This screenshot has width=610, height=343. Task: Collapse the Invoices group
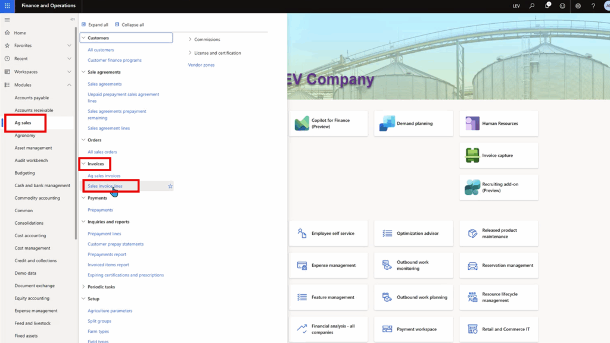(x=83, y=163)
